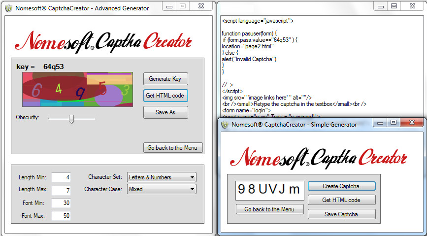Click the key value 64q53 text

tap(54, 67)
